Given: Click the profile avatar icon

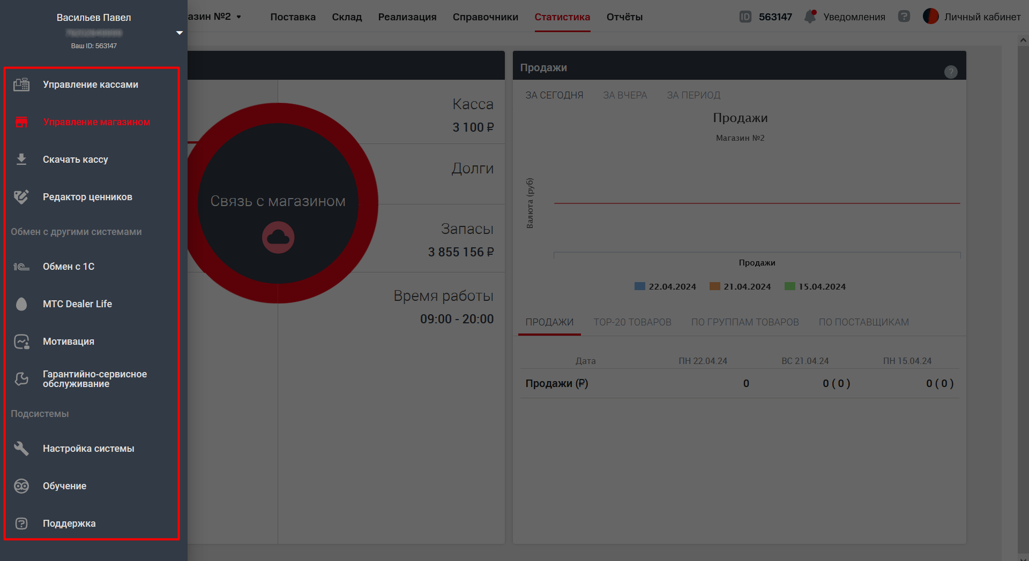Looking at the screenshot, I should 931,17.
